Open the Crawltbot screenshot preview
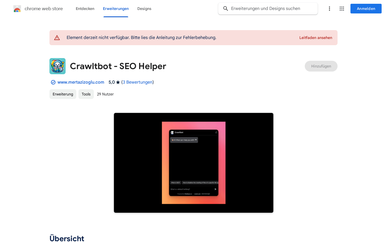 tap(193, 163)
